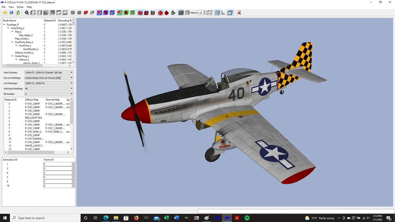Click the red shape on gray cube icon
This screenshot has height=222, width=395.
click(x=86, y=13)
